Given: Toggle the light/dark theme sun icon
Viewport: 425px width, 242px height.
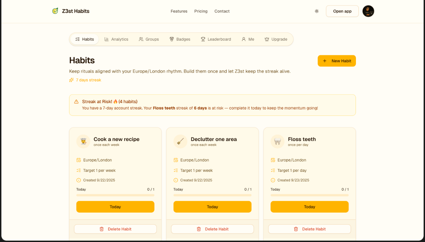Looking at the screenshot, I should pyautogui.click(x=317, y=11).
